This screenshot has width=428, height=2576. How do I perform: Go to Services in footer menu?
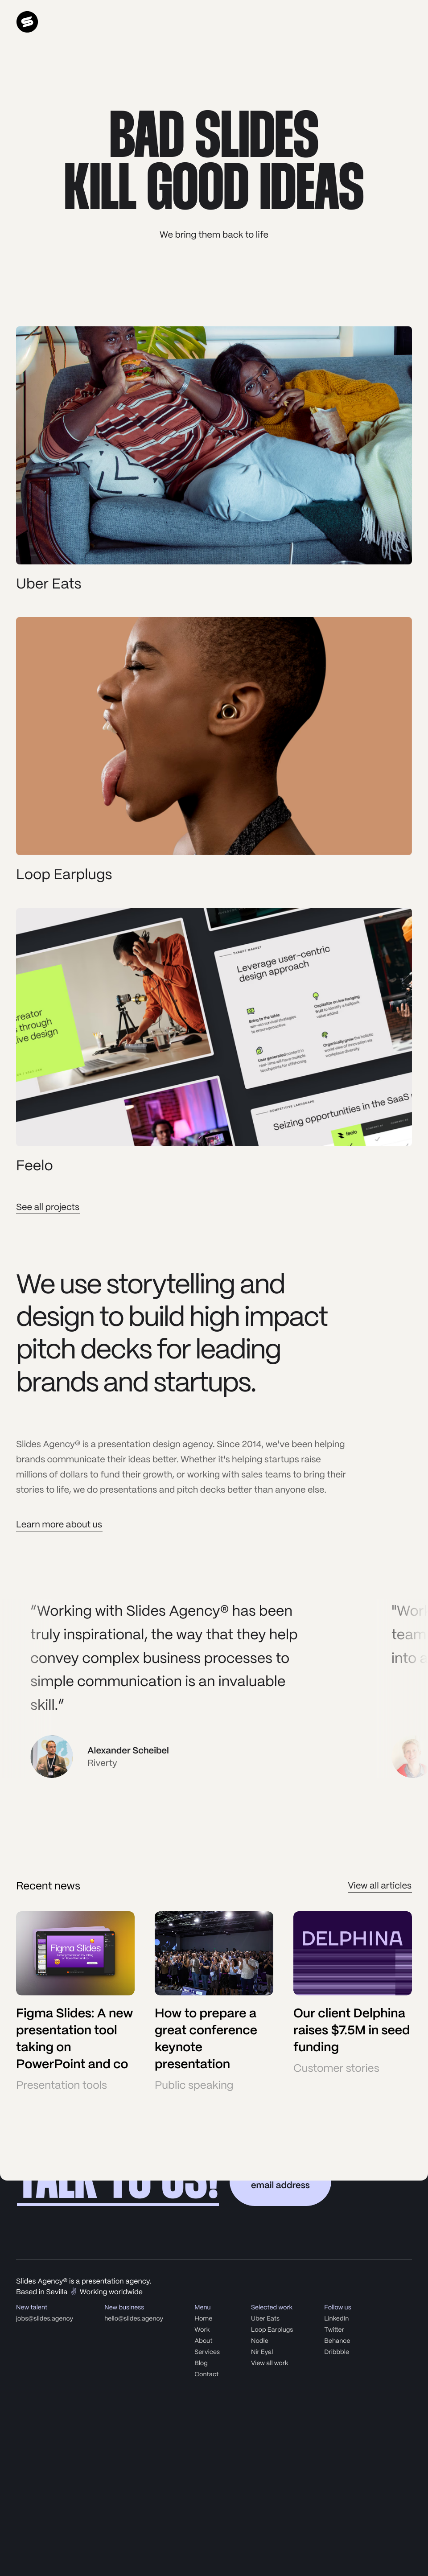(x=207, y=2352)
